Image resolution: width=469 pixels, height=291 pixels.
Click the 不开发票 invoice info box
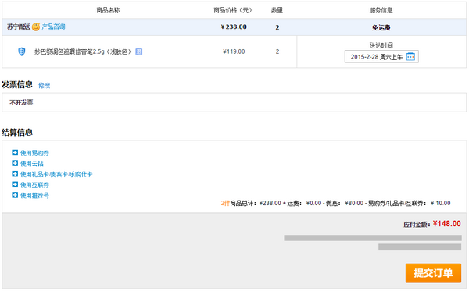point(234,102)
